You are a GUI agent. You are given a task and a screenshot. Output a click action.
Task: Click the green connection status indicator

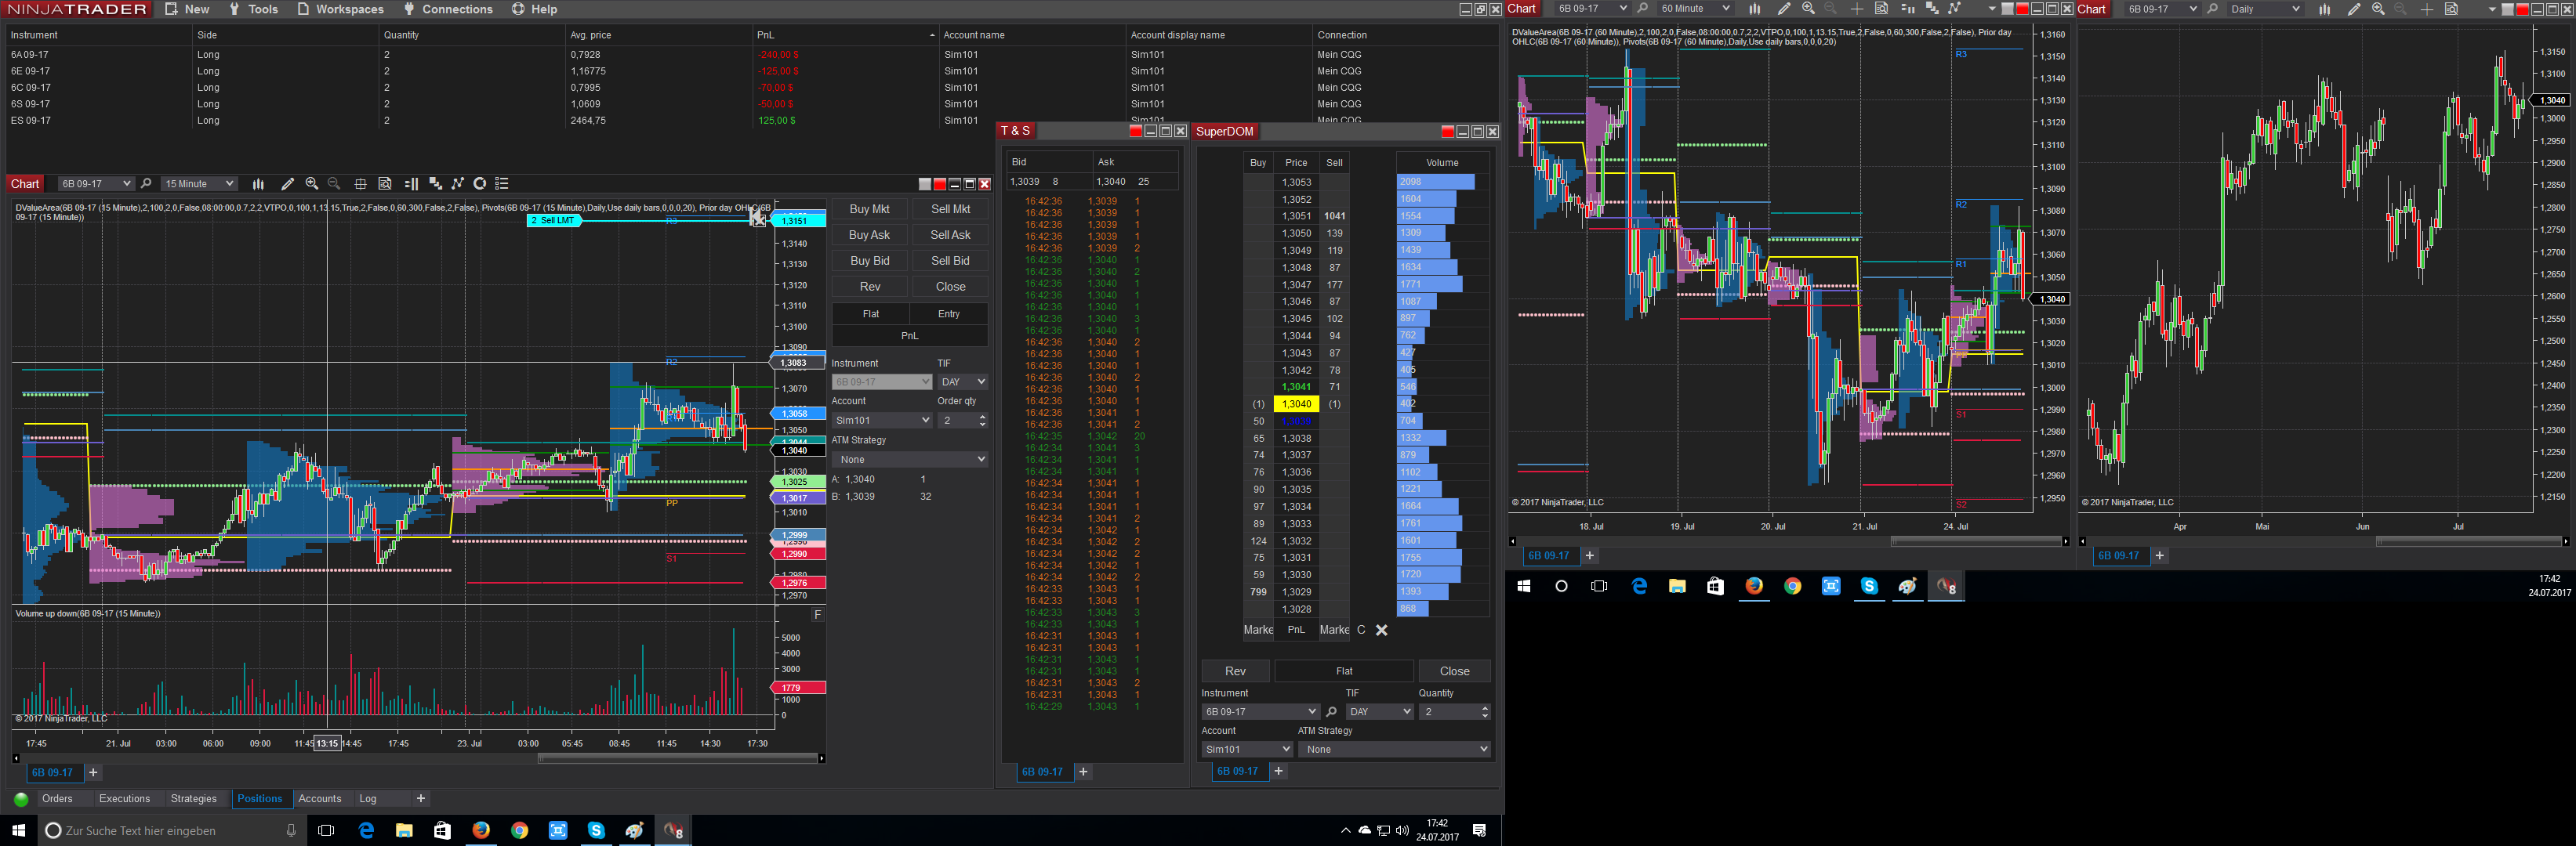pos(21,799)
